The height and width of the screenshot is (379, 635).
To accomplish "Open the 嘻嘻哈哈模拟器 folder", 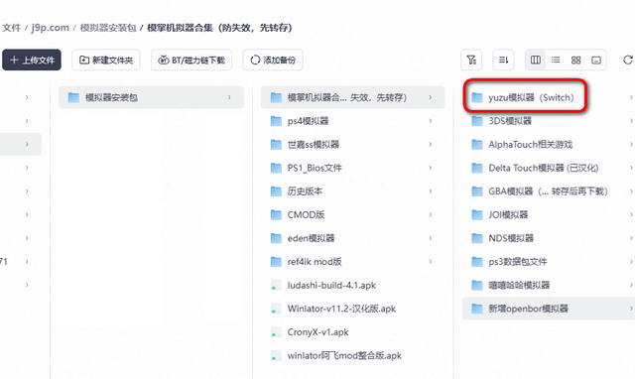I will (549, 285).
